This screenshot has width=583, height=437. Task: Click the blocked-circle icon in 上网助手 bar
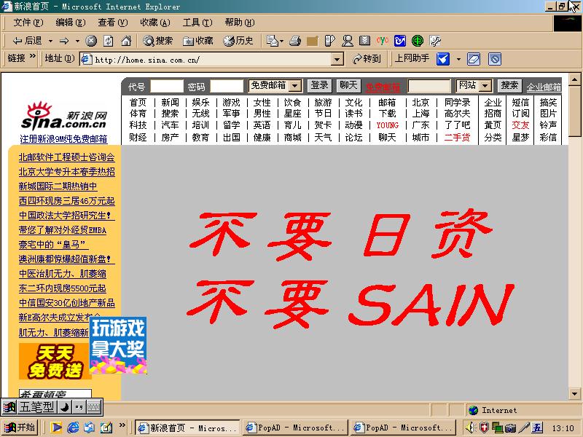tap(495, 59)
